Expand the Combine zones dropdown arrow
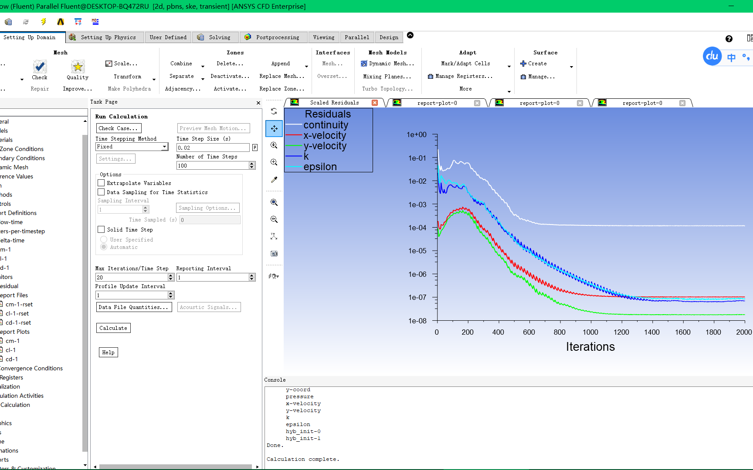This screenshot has width=753, height=470. [x=203, y=67]
